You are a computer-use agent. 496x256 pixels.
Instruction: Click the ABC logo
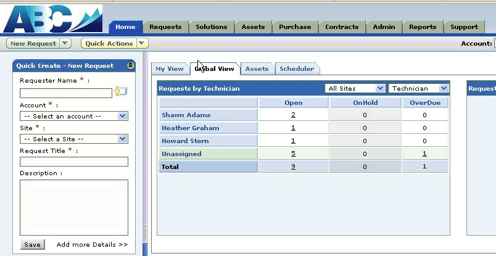point(52,19)
